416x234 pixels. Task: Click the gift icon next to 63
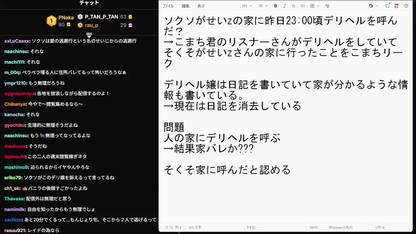click(130, 17)
